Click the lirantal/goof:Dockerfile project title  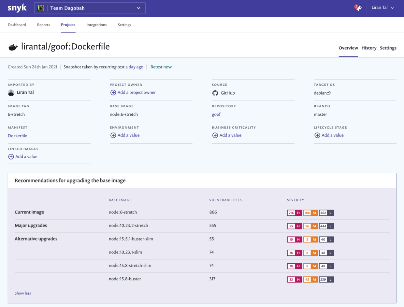tap(65, 47)
